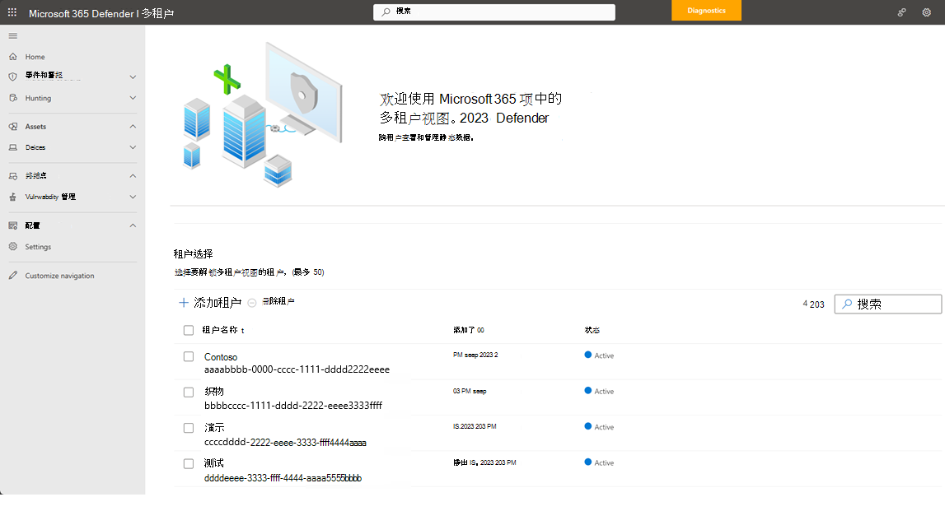945x511 pixels.
Task: Open the Hunting navigation item
Action: tap(38, 98)
